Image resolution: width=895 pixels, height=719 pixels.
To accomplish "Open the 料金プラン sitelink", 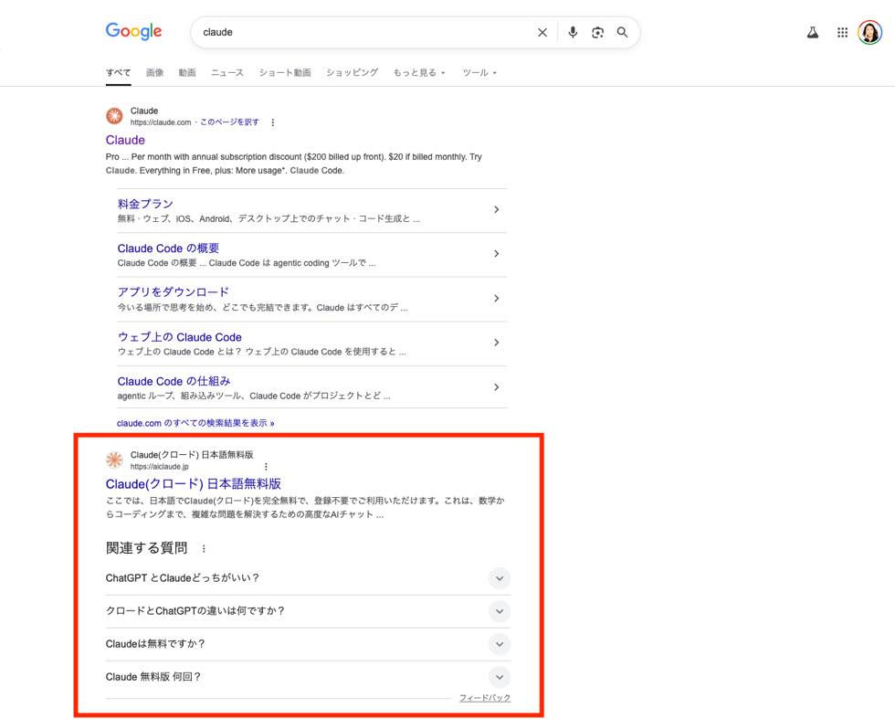I will coord(145,204).
